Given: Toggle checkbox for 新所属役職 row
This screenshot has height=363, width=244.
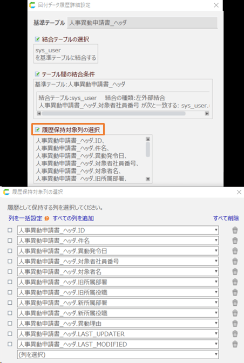Looking at the screenshot, I should [10, 313].
